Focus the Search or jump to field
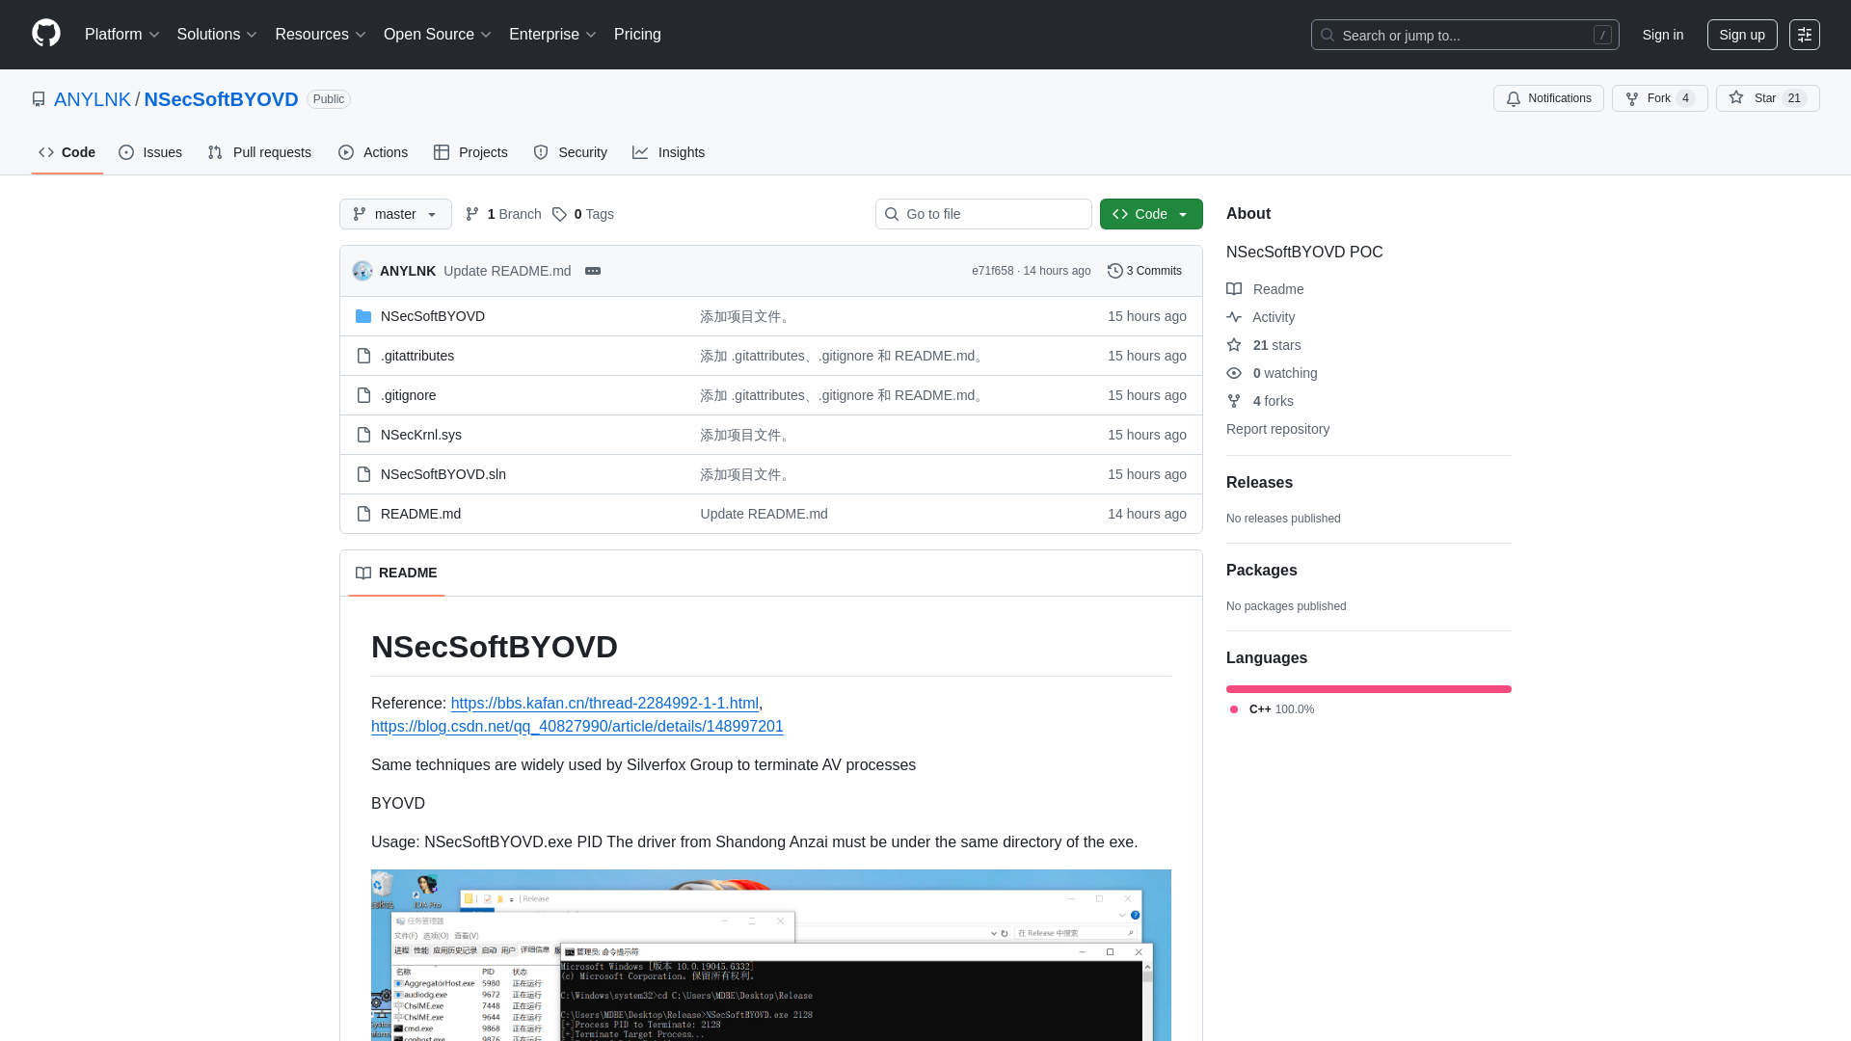Viewport: 1851px width, 1041px height. tap(1464, 35)
